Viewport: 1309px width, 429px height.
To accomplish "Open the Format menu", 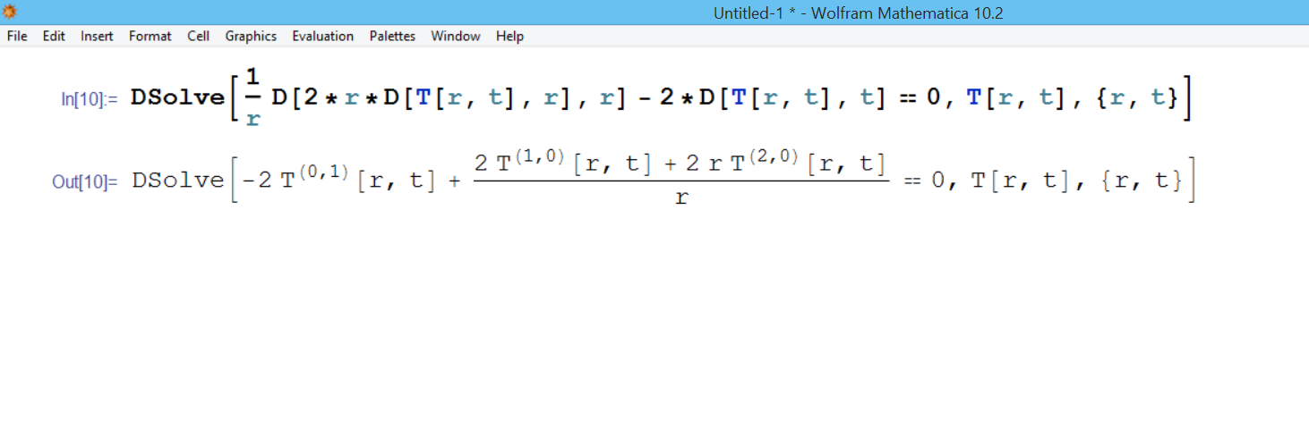I will pyautogui.click(x=150, y=37).
